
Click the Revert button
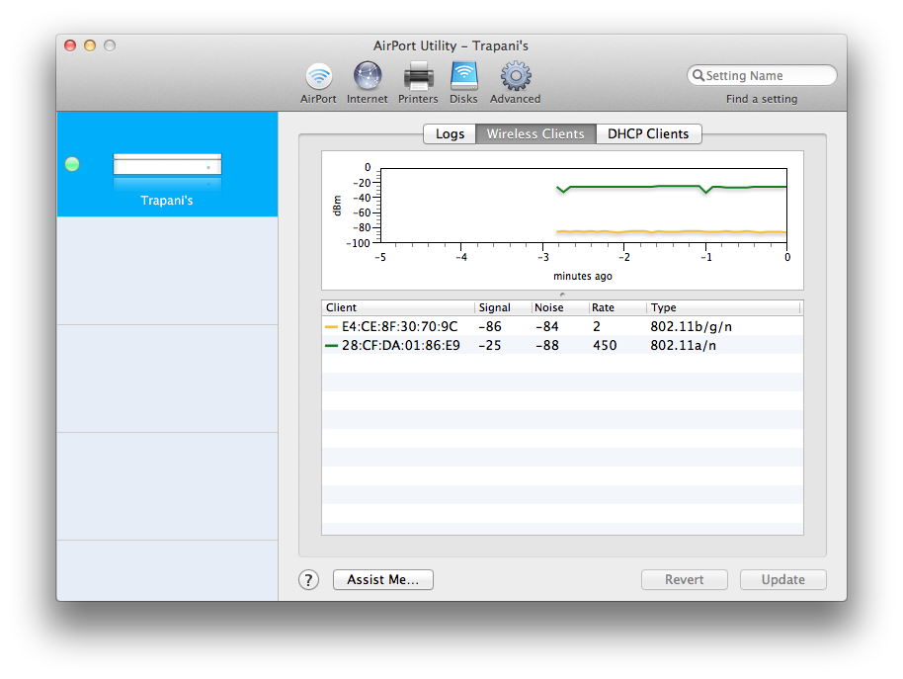click(x=684, y=579)
